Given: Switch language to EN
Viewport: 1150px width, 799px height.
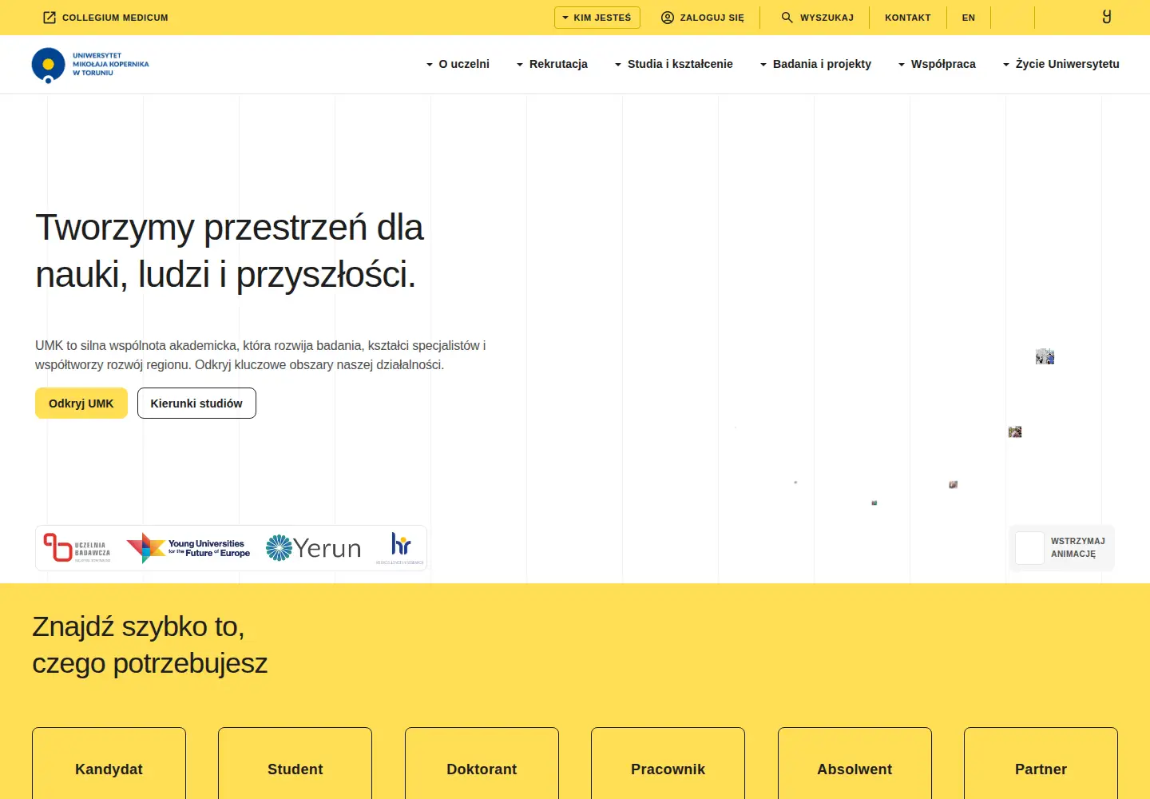Looking at the screenshot, I should (968, 18).
